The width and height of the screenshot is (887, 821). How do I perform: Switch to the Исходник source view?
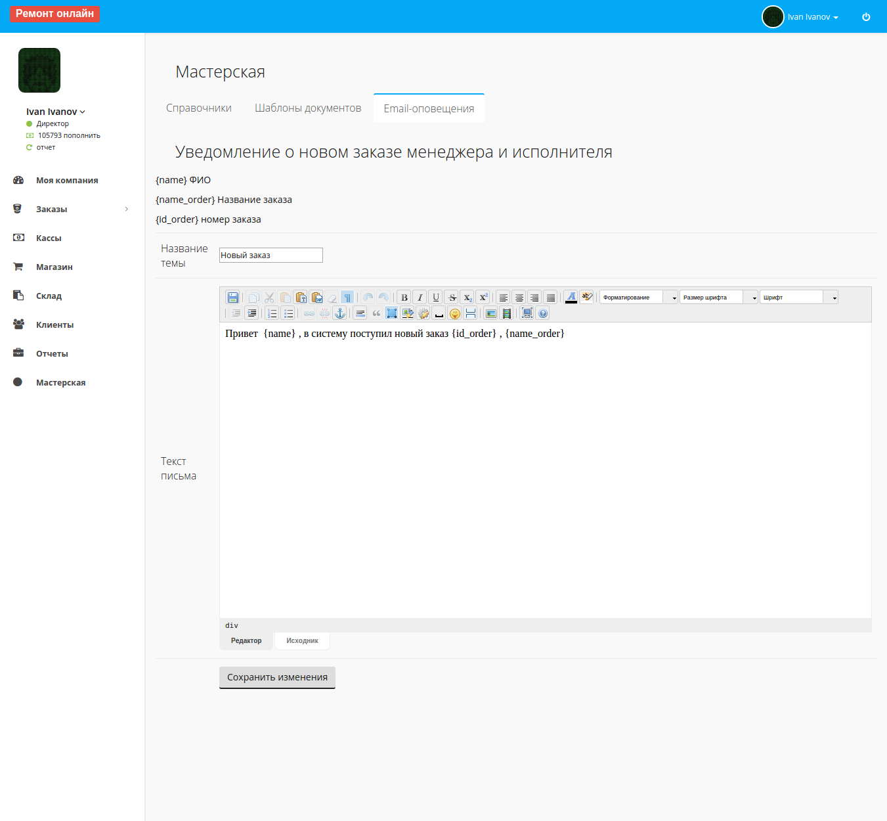click(x=302, y=641)
